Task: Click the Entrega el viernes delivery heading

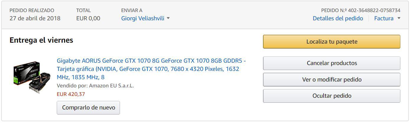Action: tap(41, 40)
